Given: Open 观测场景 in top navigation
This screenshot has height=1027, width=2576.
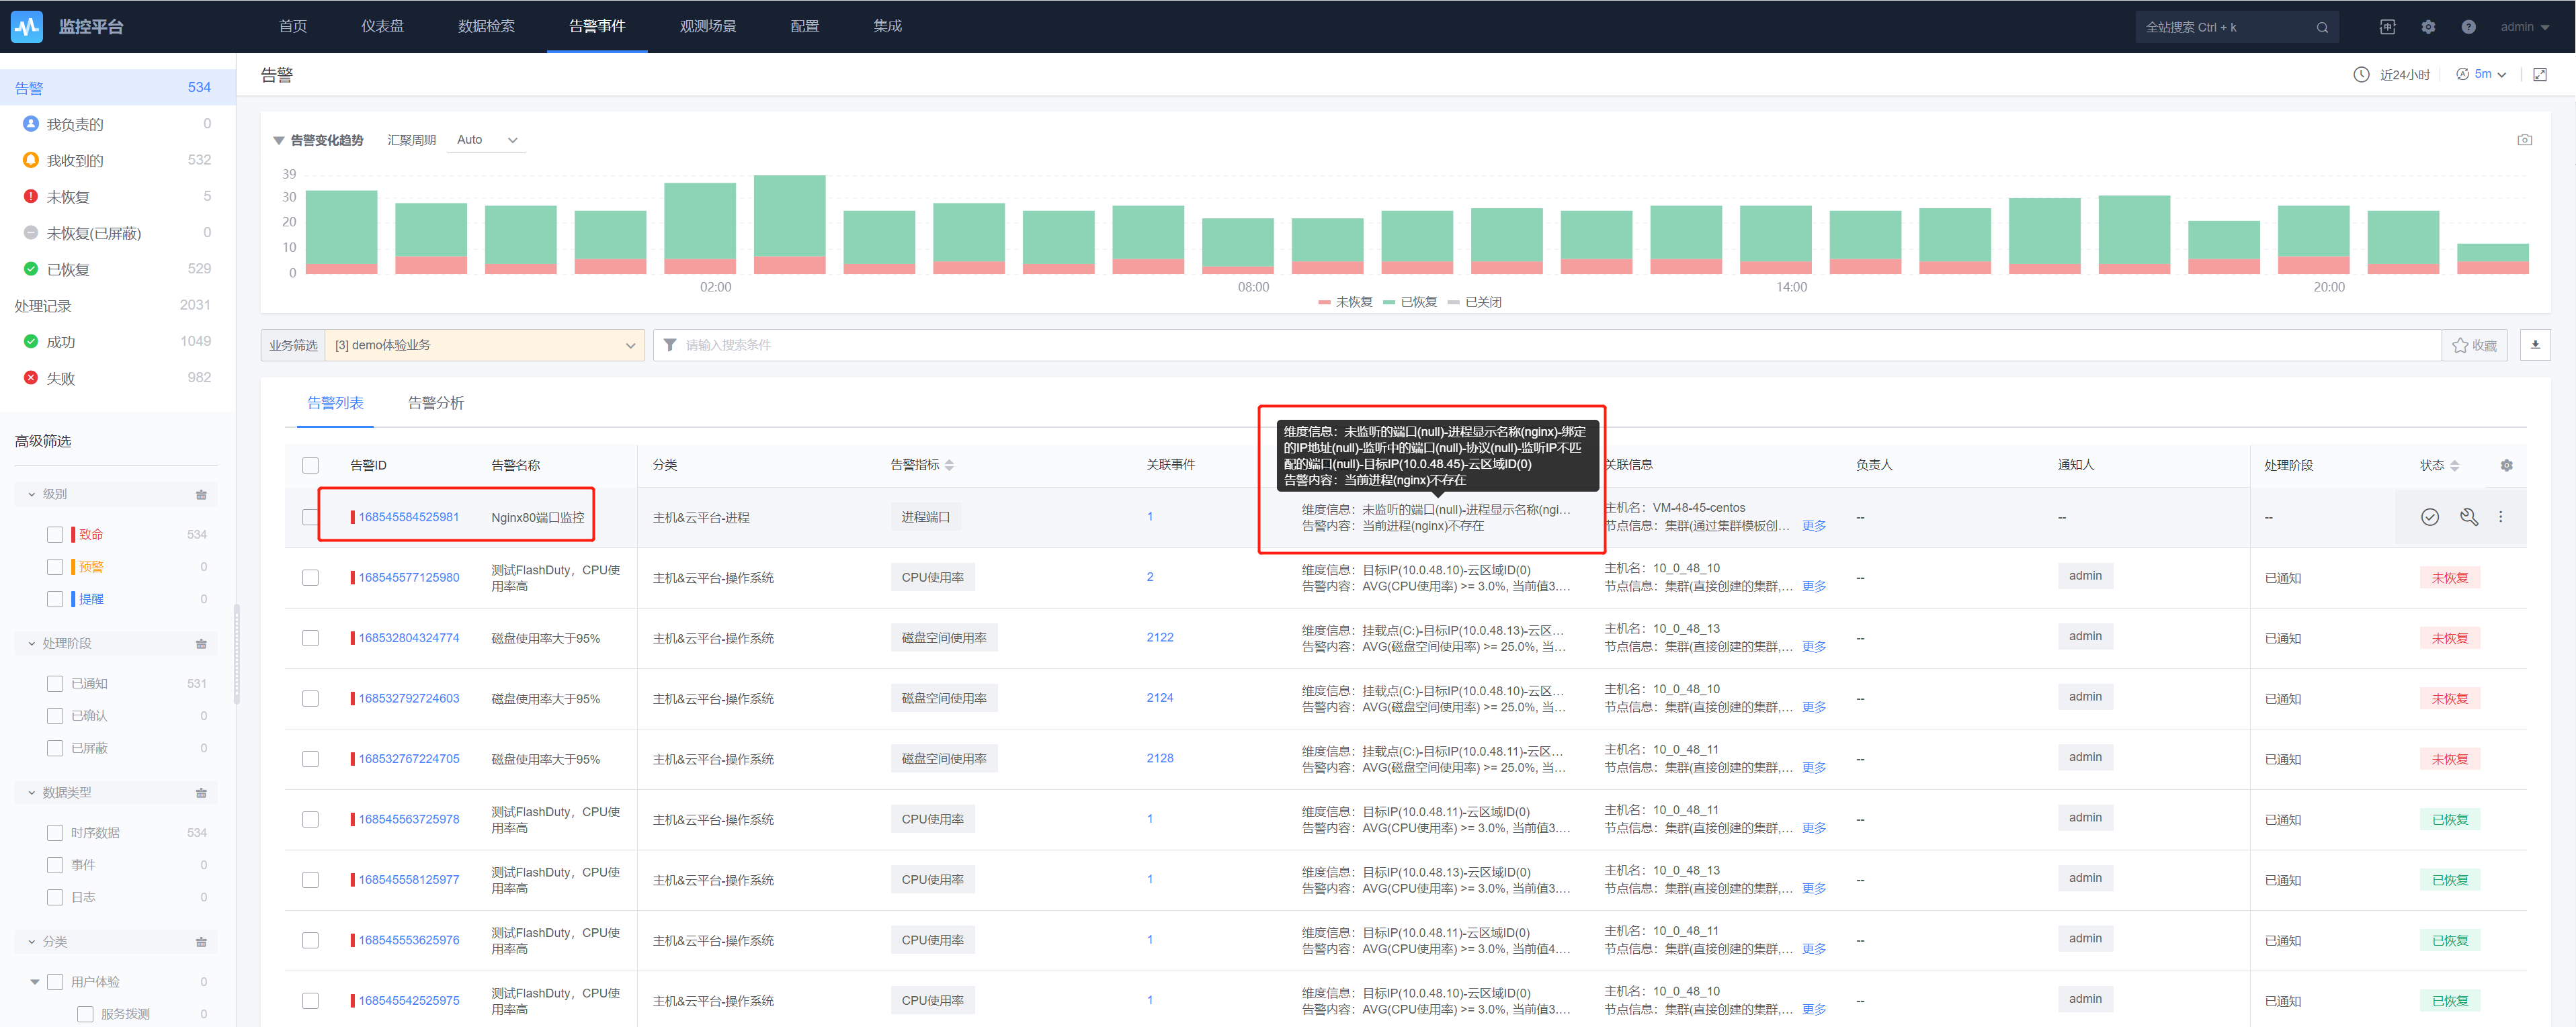Looking at the screenshot, I should [x=708, y=26].
